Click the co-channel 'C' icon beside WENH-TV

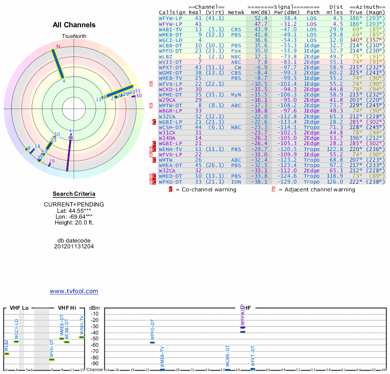(154, 149)
